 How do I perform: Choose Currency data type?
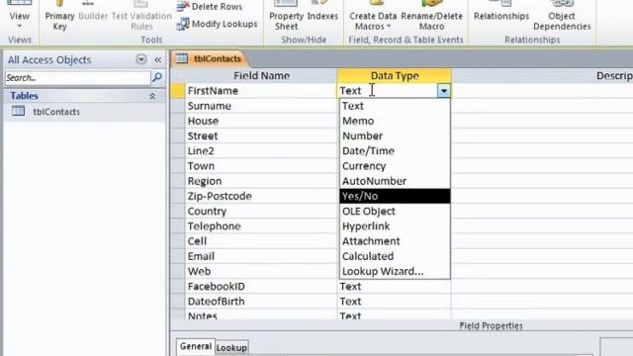[x=395, y=166]
